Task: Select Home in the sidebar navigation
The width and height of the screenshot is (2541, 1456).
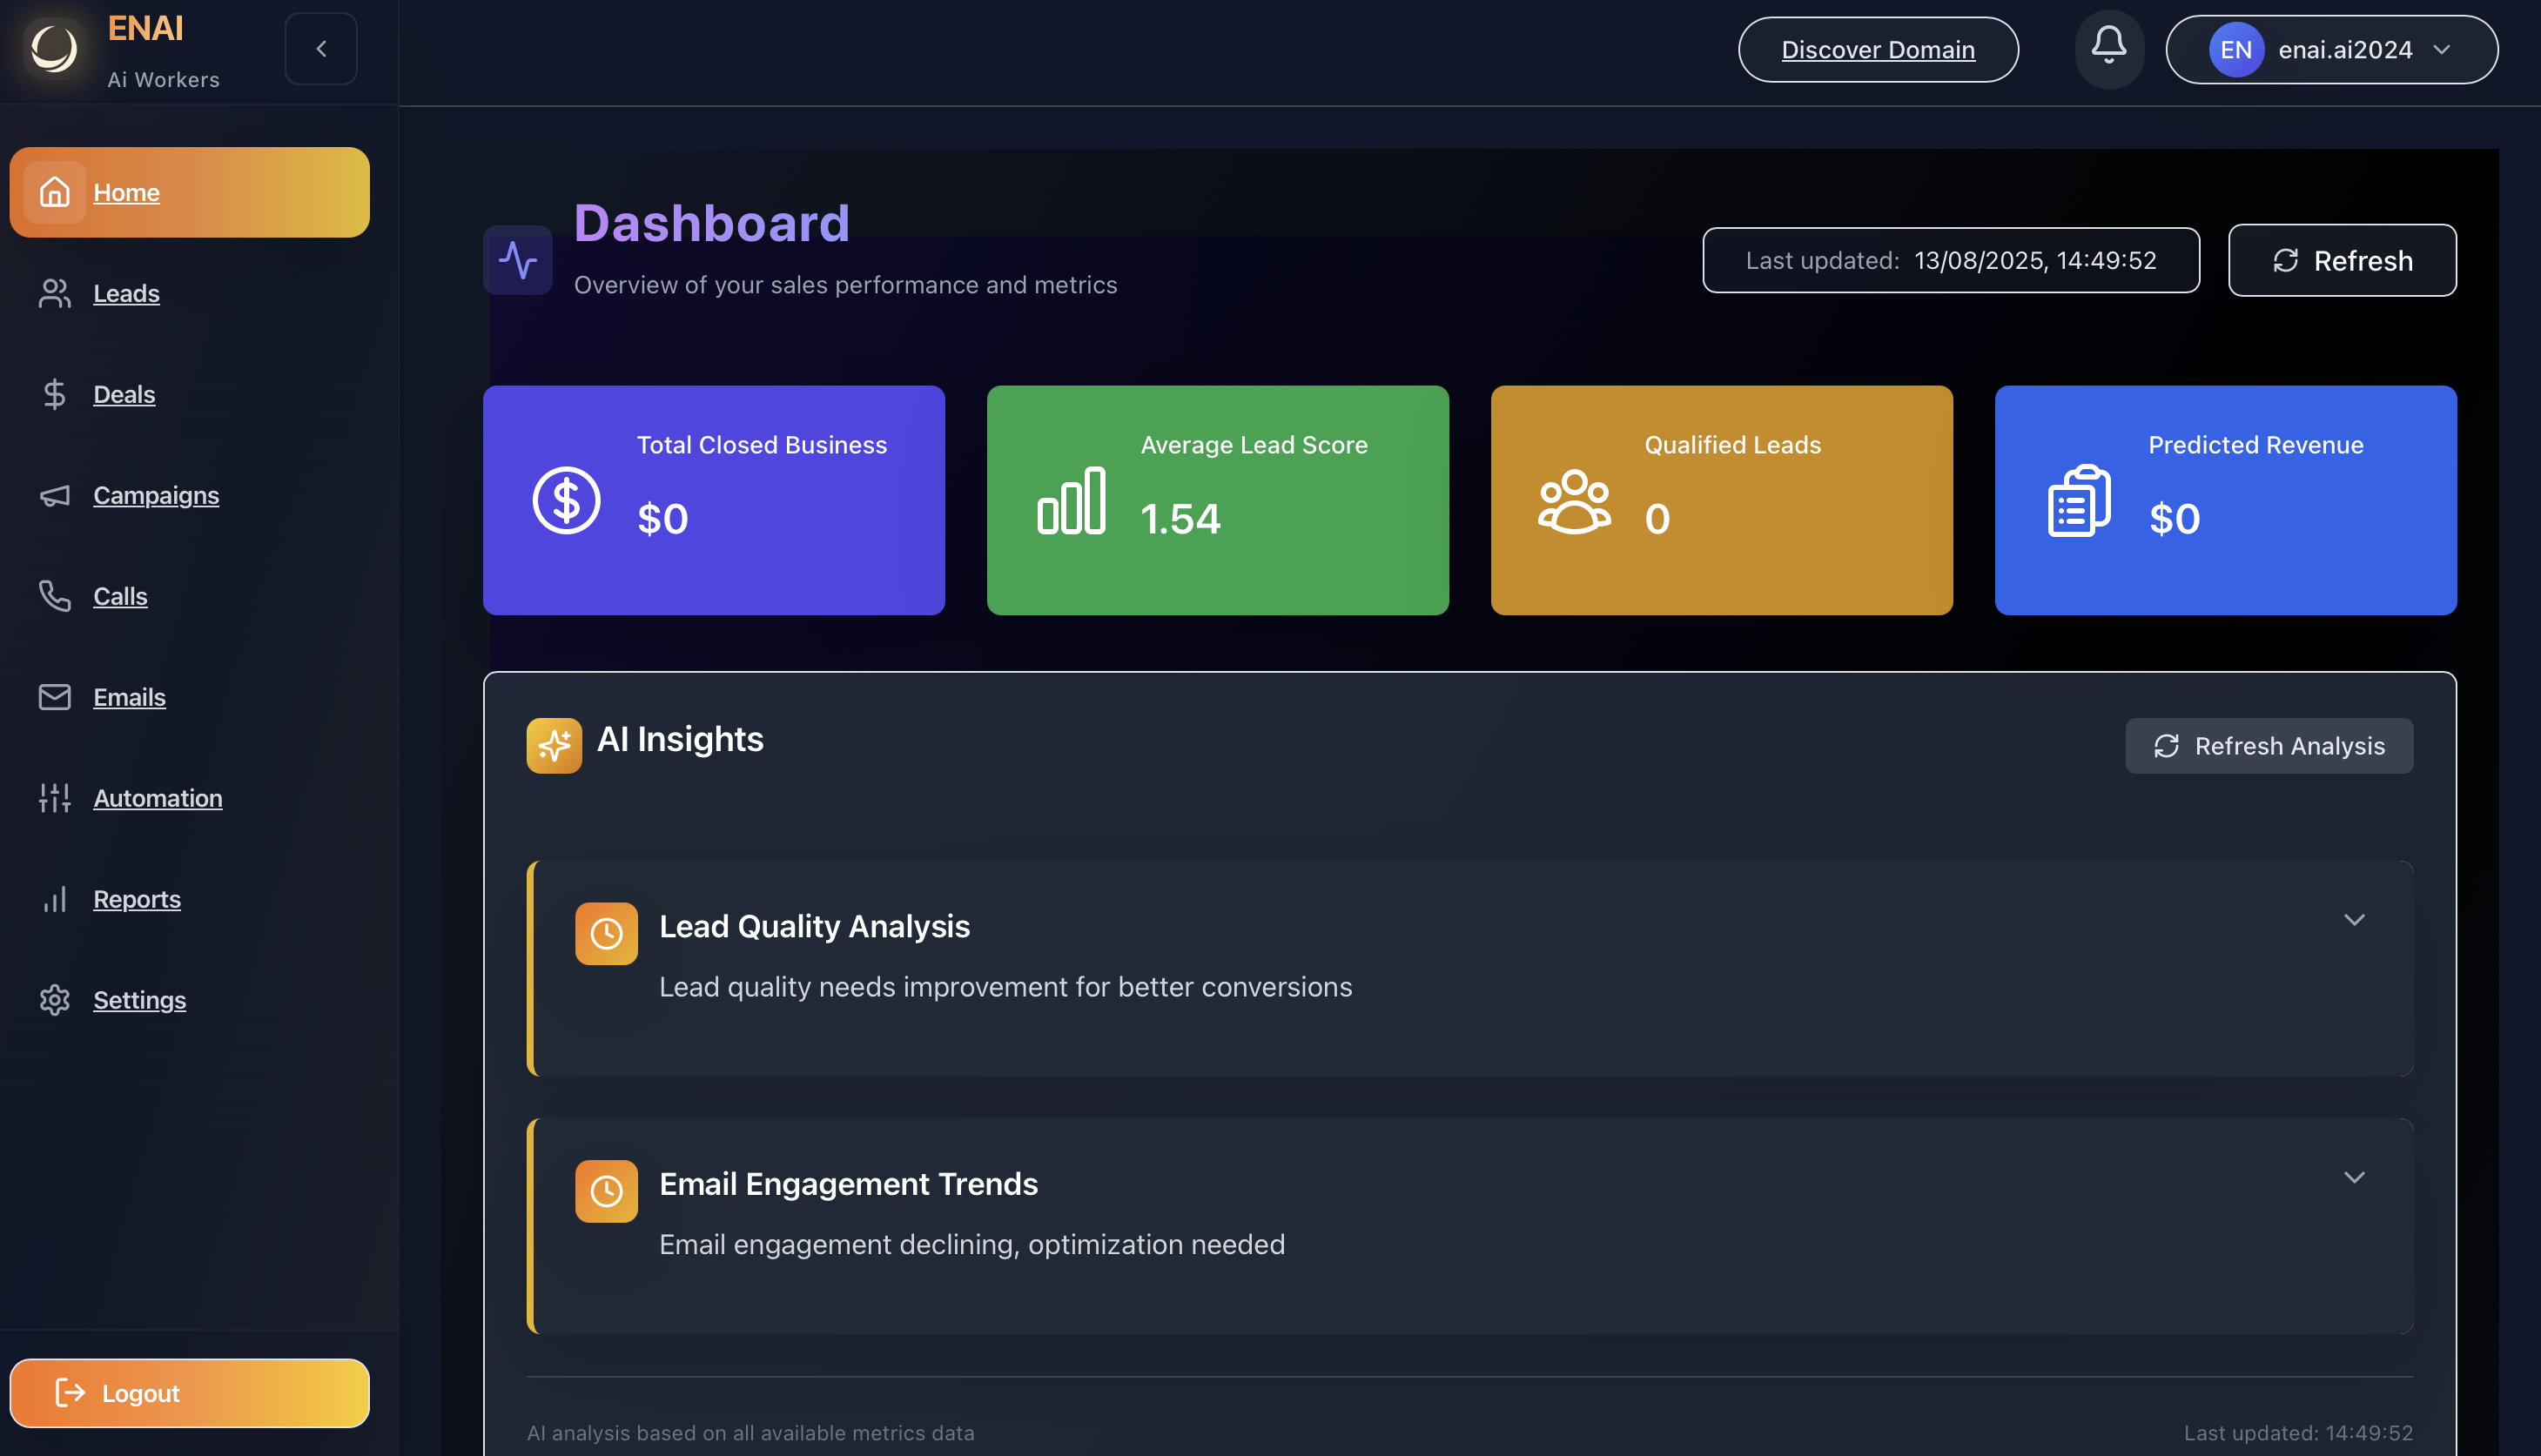Action: (127, 192)
